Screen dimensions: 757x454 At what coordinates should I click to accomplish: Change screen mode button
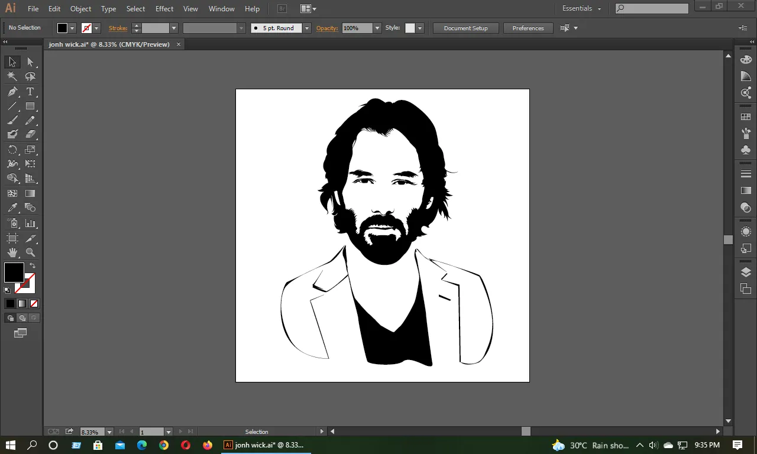coord(20,333)
